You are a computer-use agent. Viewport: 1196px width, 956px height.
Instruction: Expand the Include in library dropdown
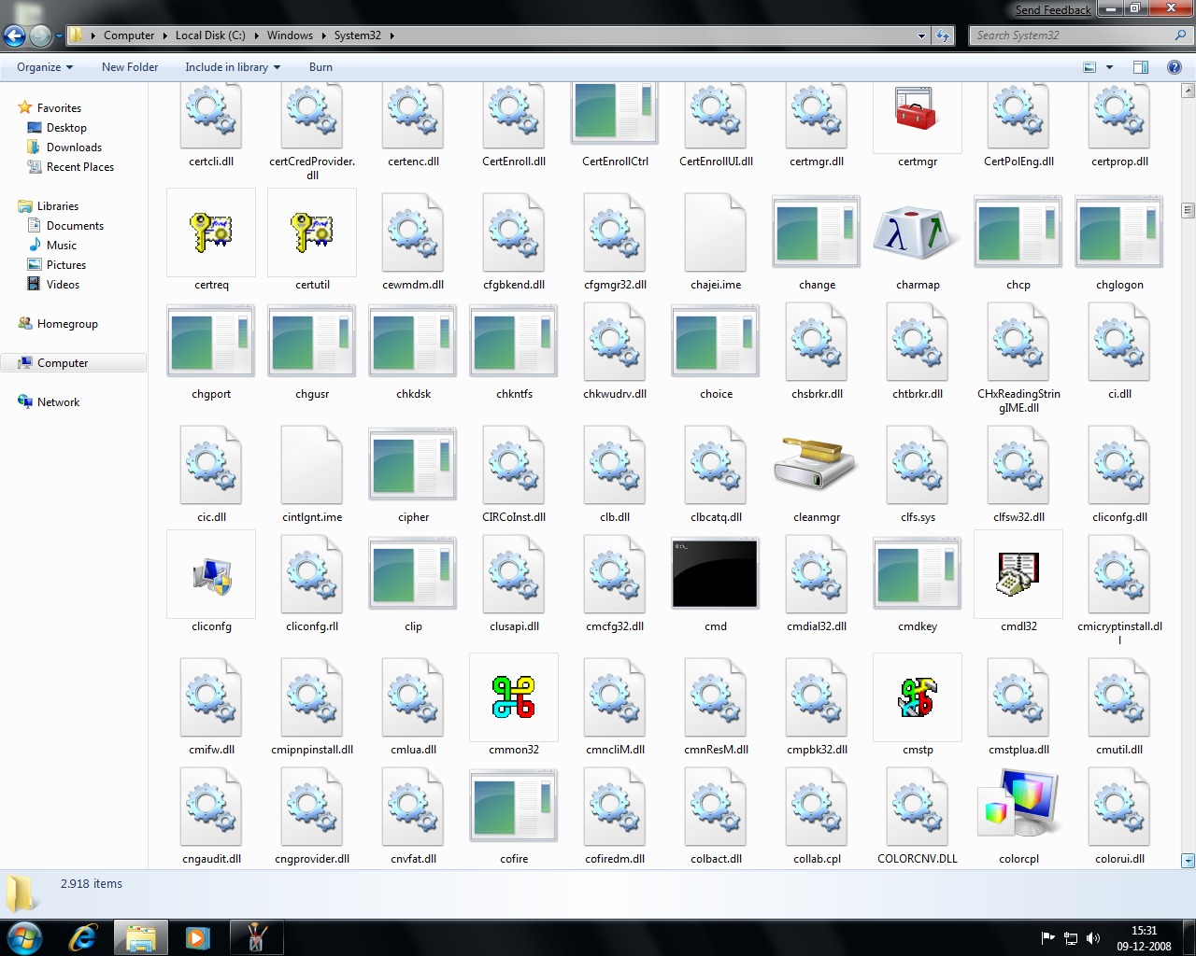pos(232,66)
